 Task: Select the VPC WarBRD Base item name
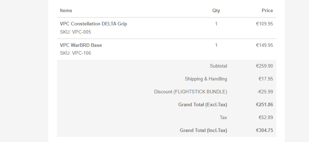[x=81, y=45]
